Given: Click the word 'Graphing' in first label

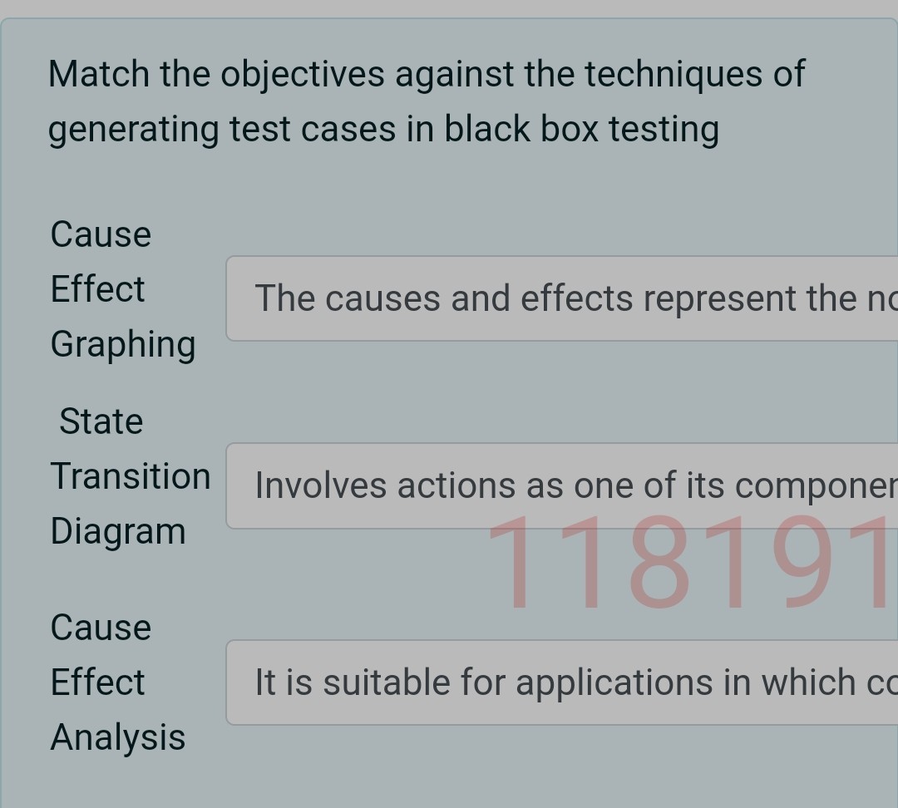Looking at the screenshot, I should (123, 345).
